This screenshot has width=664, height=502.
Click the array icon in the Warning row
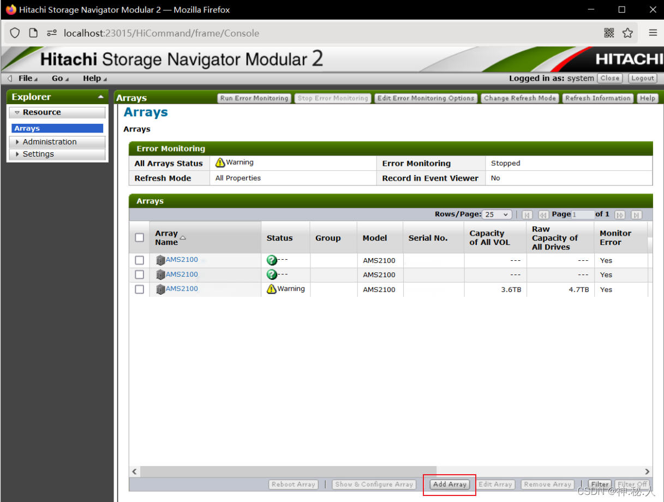[x=160, y=289]
